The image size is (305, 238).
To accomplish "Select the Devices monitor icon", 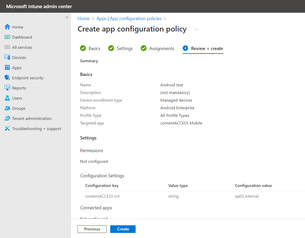I will pos(7,57).
